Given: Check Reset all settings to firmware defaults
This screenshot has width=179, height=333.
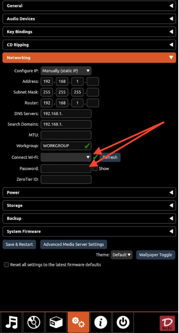Looking at the screenshot, I should (7, 265).
